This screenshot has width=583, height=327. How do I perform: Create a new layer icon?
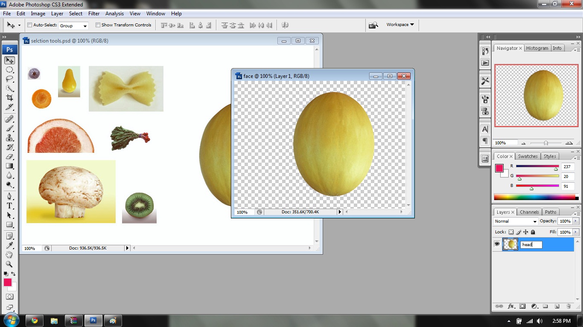(557, 306)
